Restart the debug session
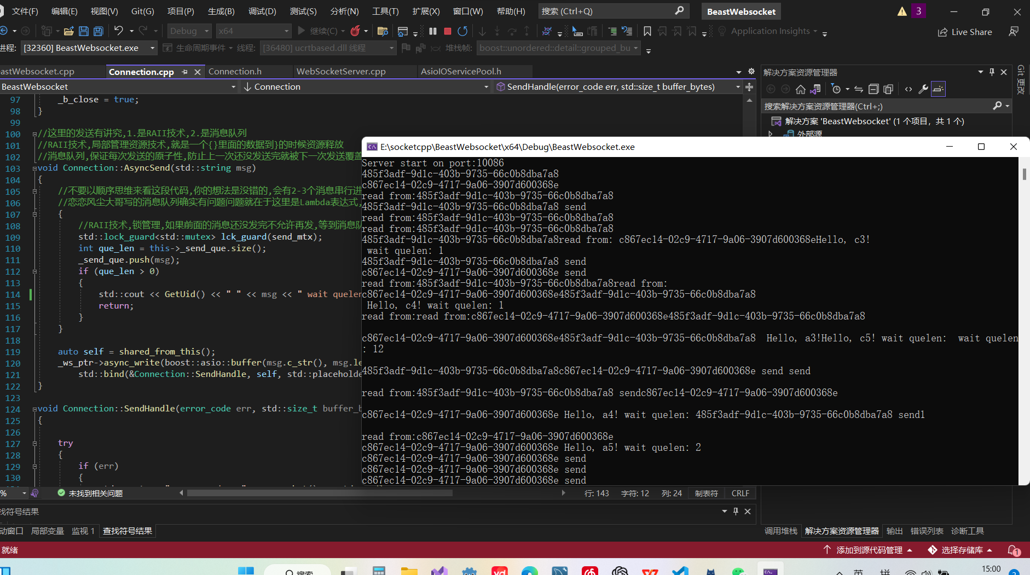Image resolution: width=1030 pixels, height=575 pixels. [462, 31]
